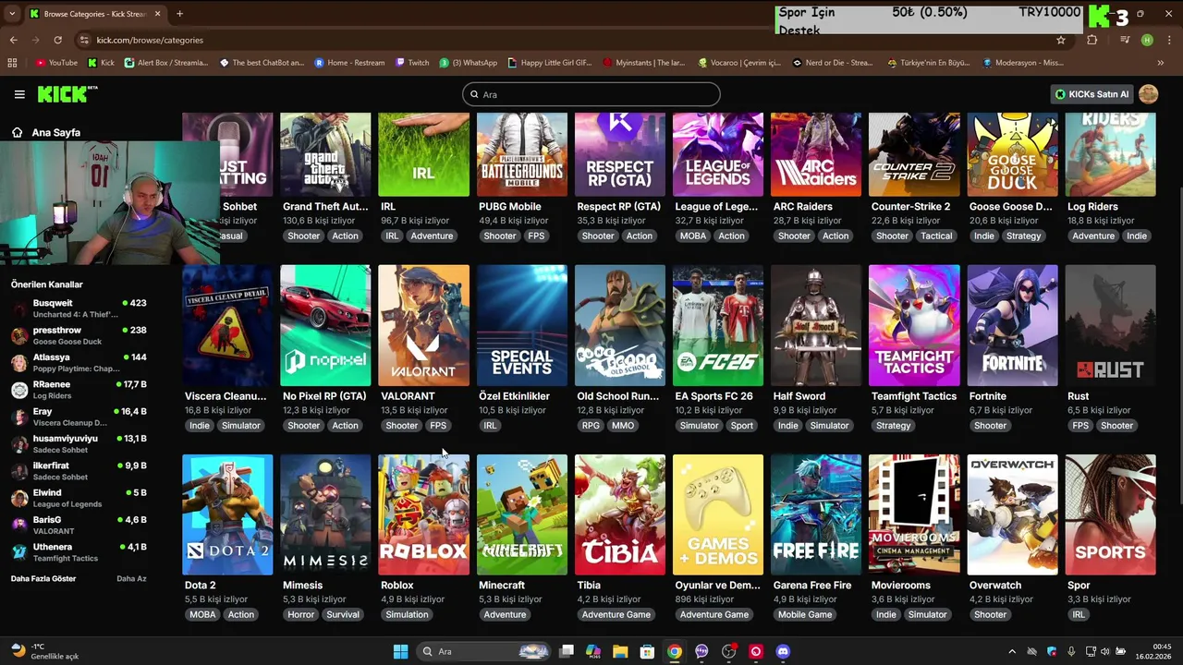Open the Minecraft category thumbnail
The height and width of the screenshot is (665, 1183).
tap(522, 514)
